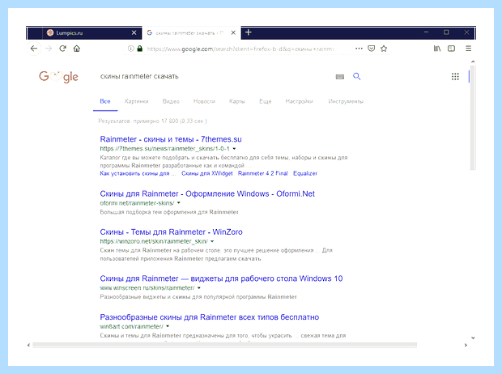Close the Lumpics.ru tab
The width and height of the screenshot is (502, 374).
134,32
